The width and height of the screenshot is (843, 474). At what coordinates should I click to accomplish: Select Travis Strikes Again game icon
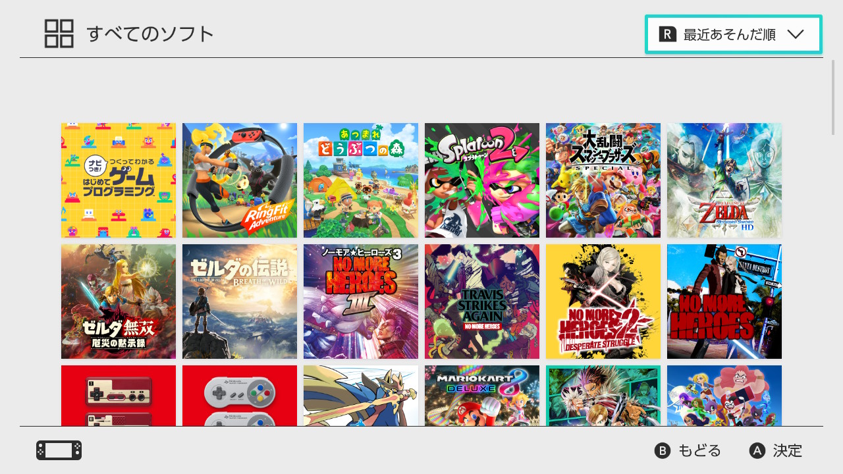[482, 302]
